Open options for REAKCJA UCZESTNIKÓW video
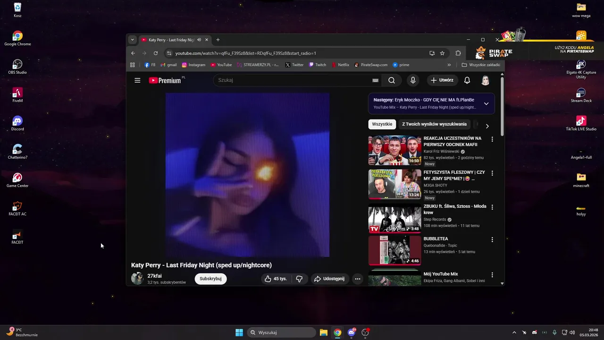The image size is (604, 340). 492,139
